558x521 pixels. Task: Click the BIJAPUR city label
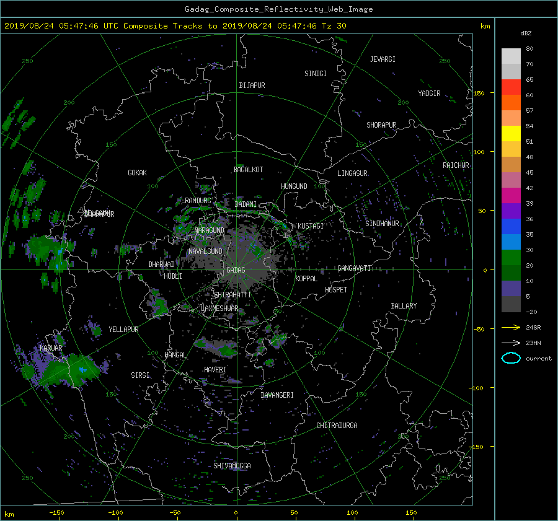point(252,85)
